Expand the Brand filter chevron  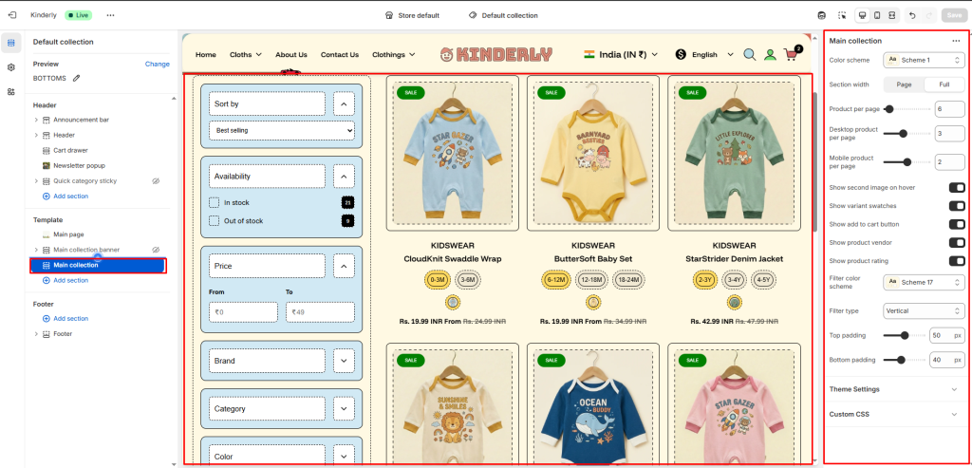pyautogui.click(x=344, y=360)
